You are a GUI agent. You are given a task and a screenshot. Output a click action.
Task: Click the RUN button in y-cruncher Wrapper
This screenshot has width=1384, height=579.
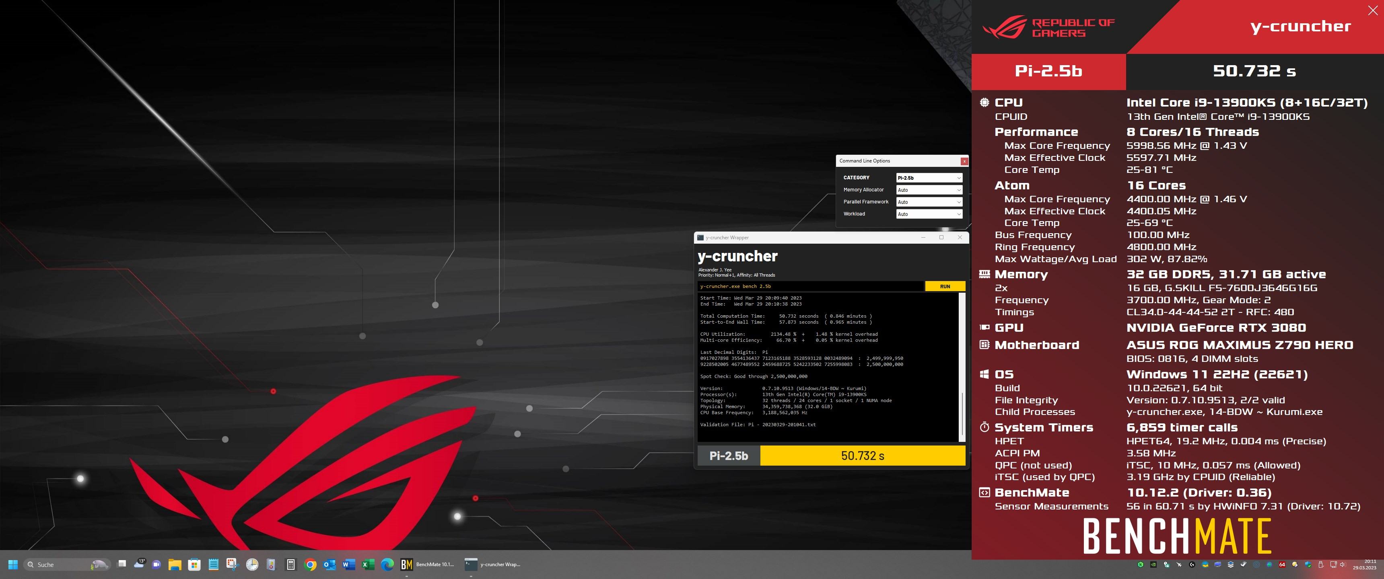pyautogui.click(x=945, y=286)
